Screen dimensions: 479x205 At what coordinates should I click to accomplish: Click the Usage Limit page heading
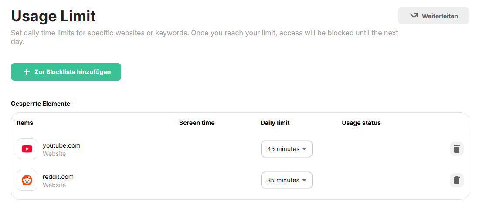click(x=53, y=16)
